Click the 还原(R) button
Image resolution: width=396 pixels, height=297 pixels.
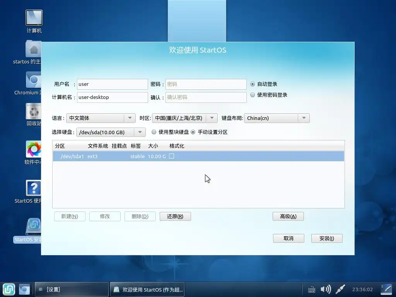(x=175, y=217)
